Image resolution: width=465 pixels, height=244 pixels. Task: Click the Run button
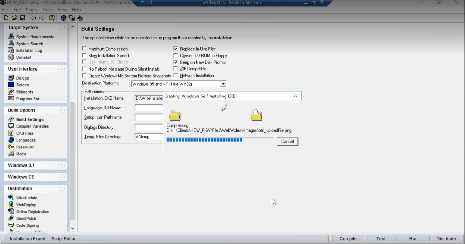pyautogui.click(x=413, y=238)
